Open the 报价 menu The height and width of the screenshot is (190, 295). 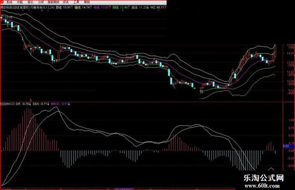click(x=30, y=2)
